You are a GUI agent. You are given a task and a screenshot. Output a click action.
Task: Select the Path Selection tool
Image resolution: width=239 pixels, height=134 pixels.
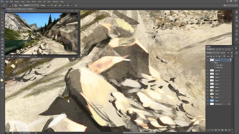click(2, 65)
